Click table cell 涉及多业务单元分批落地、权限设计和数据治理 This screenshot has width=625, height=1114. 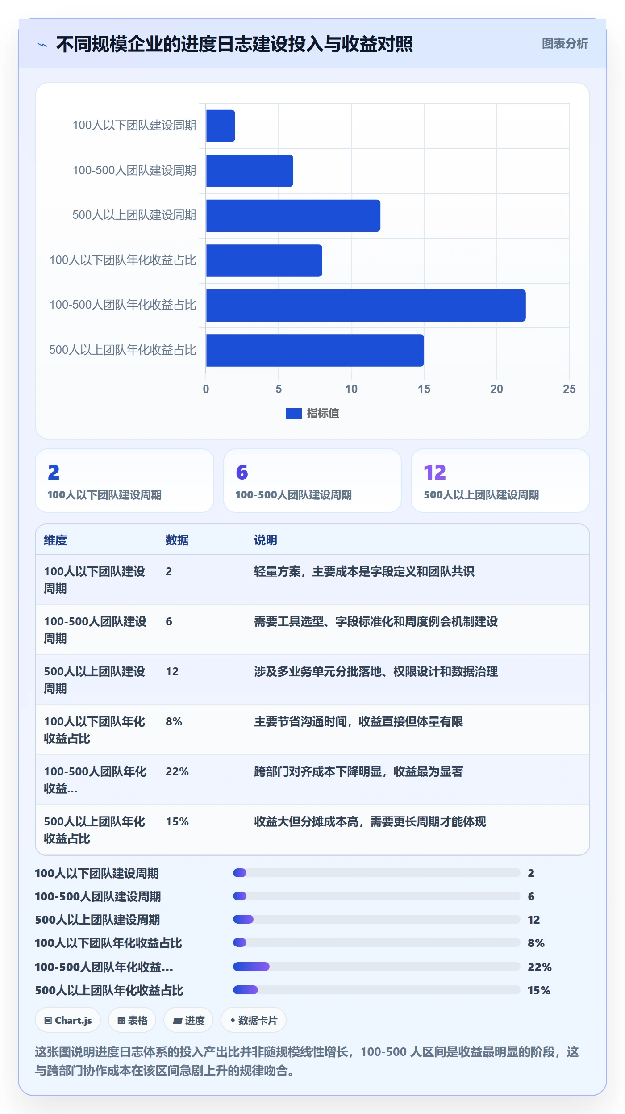coord(376,671)
